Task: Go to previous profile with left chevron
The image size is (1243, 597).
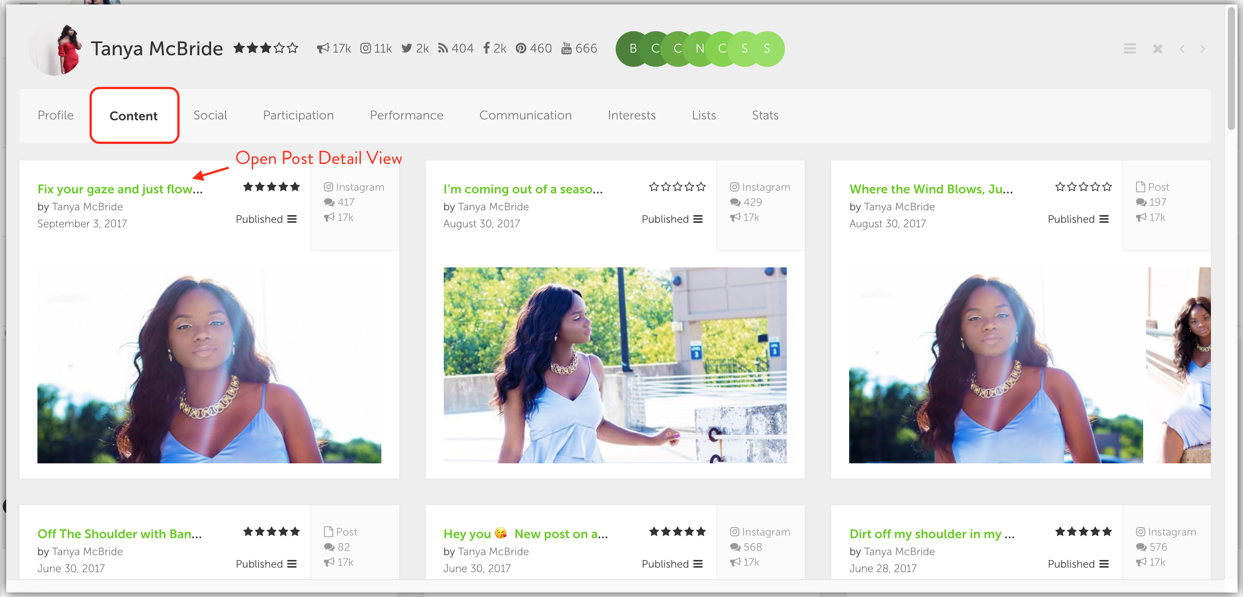Action: point(1182,49)
